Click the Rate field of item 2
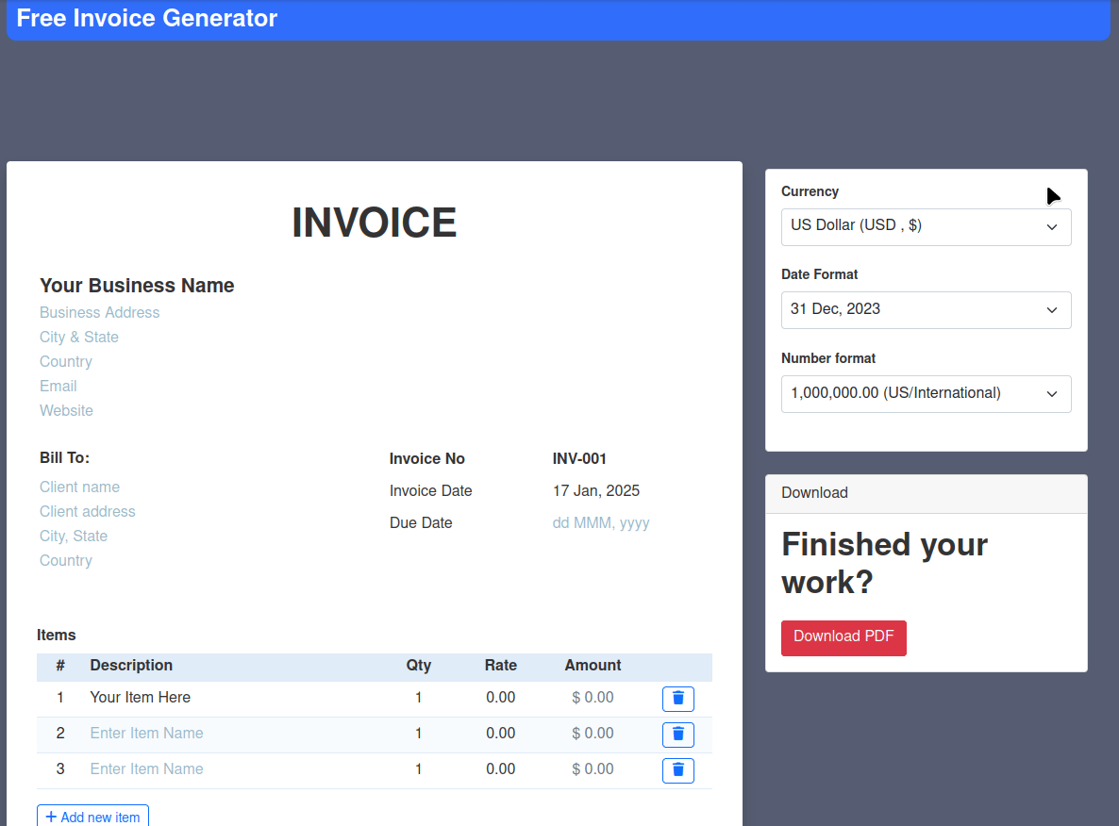The width and height of the screenshot is (1119, 826). (x=500, y=733)
